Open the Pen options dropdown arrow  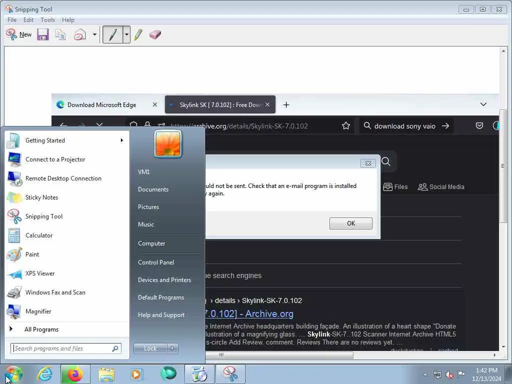tap(126, 34)
